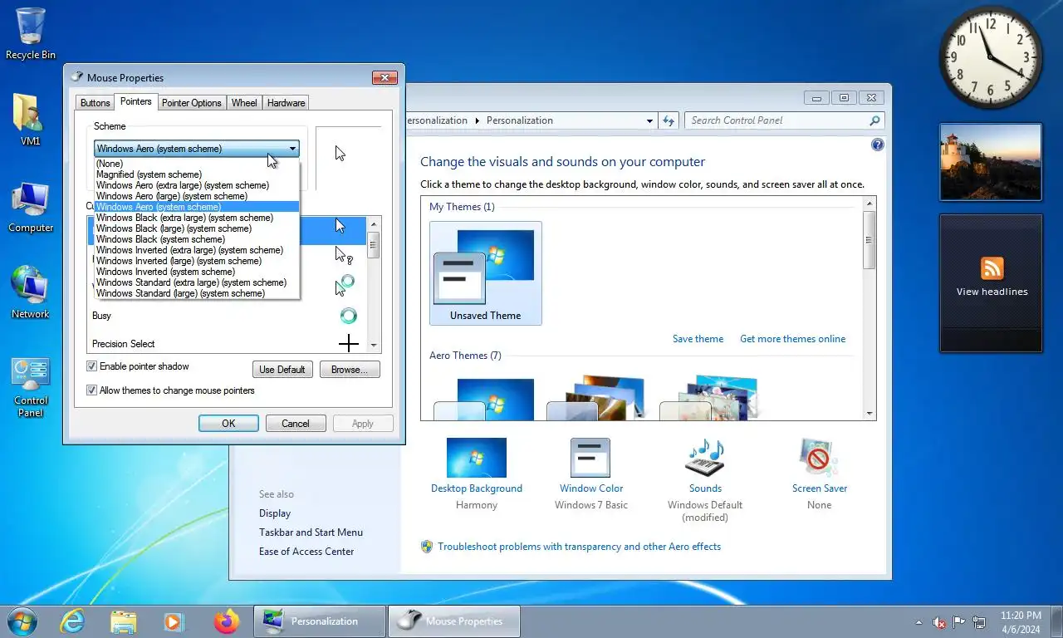
Task: Launch Windows Media Player from taskbar
Action: [x=174, y=621]
